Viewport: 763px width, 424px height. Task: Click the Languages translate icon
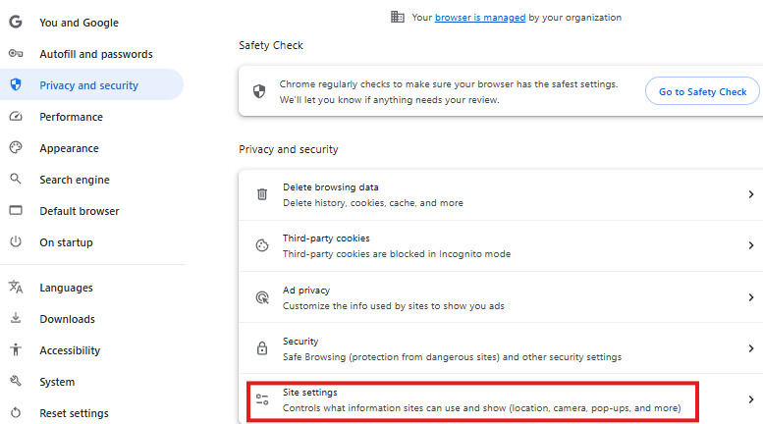point(16,288)
